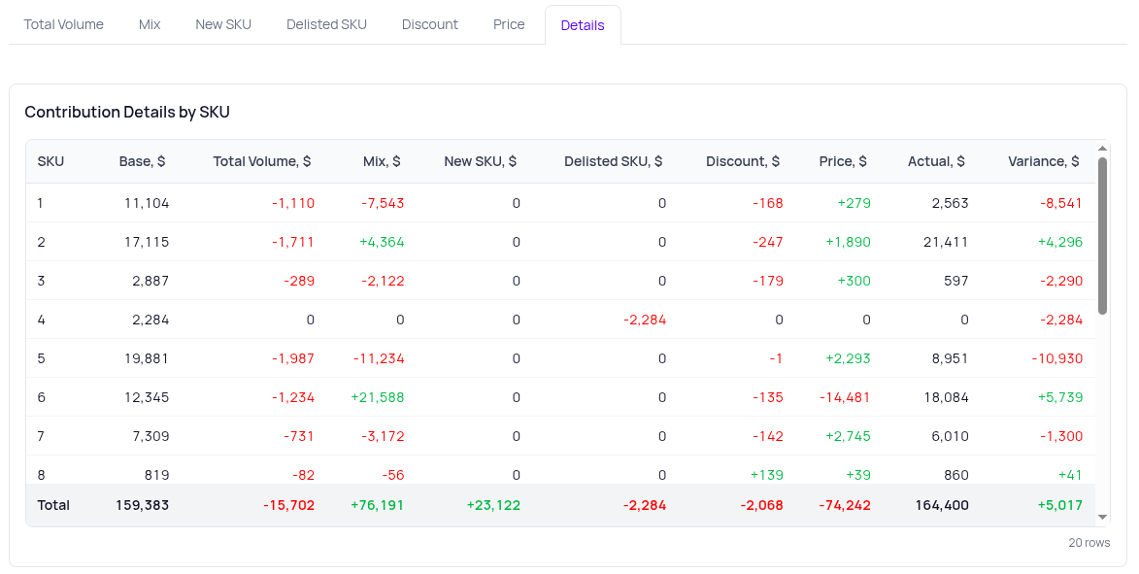Click the vertical scrollbar thumb
Image resolution: width=1139 pixels, height=574 pixels.
(1102, 235)
